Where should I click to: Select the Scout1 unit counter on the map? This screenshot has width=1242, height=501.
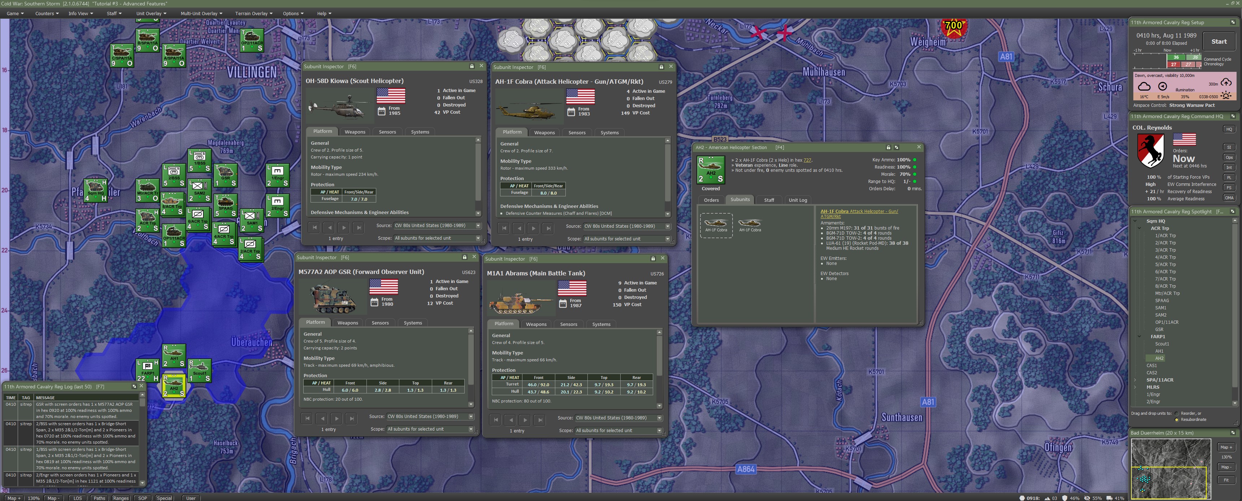point(199,370)
